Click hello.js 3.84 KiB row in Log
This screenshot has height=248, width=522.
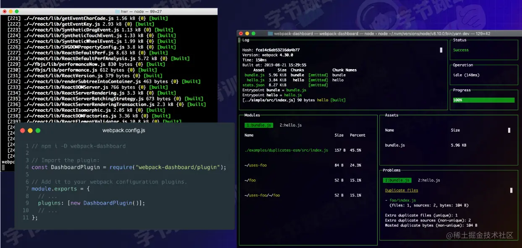click(x=295, y=80)
